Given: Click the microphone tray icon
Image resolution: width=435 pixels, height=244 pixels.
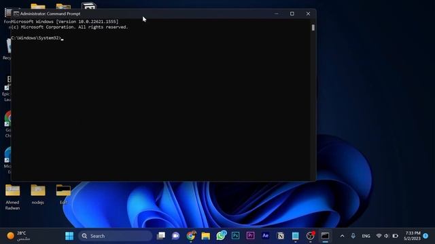Looking at the screenshot, I should [x=353, y=236].
